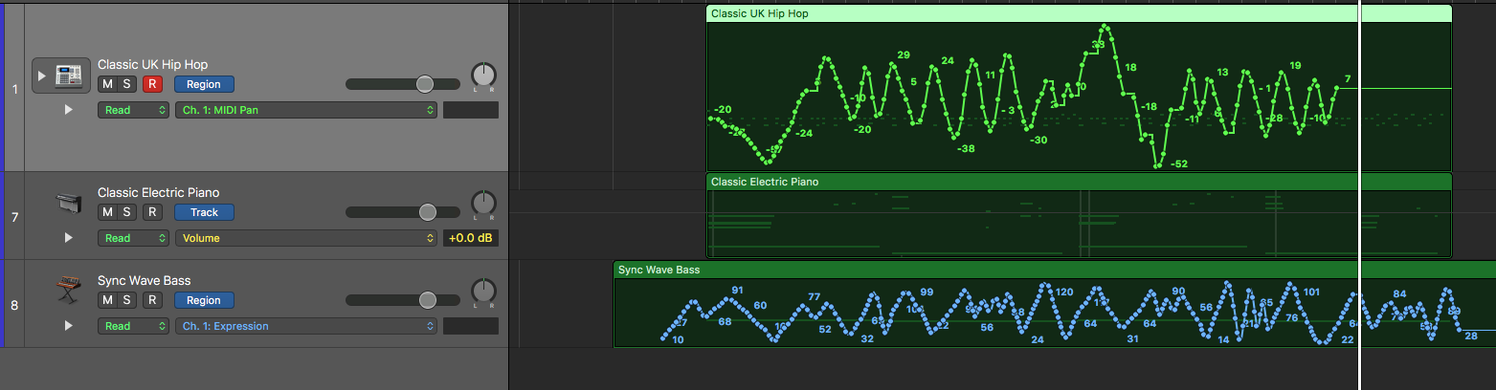Image resolution: width=1496 pixels, height=390 pixels.
Task: Mute the Classic Electric Piano track
Action: click(107, 212)
